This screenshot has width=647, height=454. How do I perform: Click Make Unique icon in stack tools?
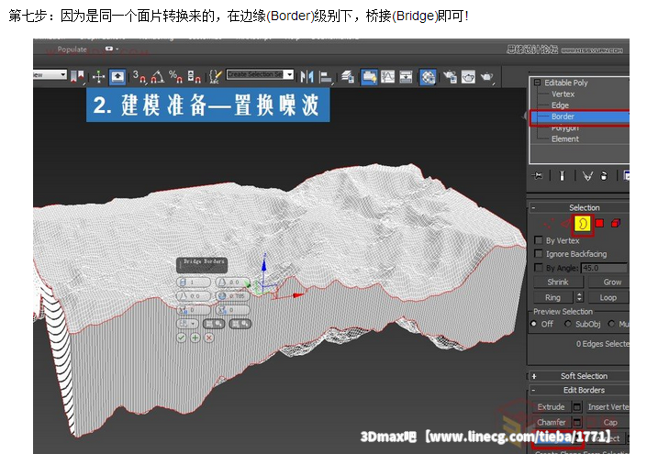(x=587, y=176)
